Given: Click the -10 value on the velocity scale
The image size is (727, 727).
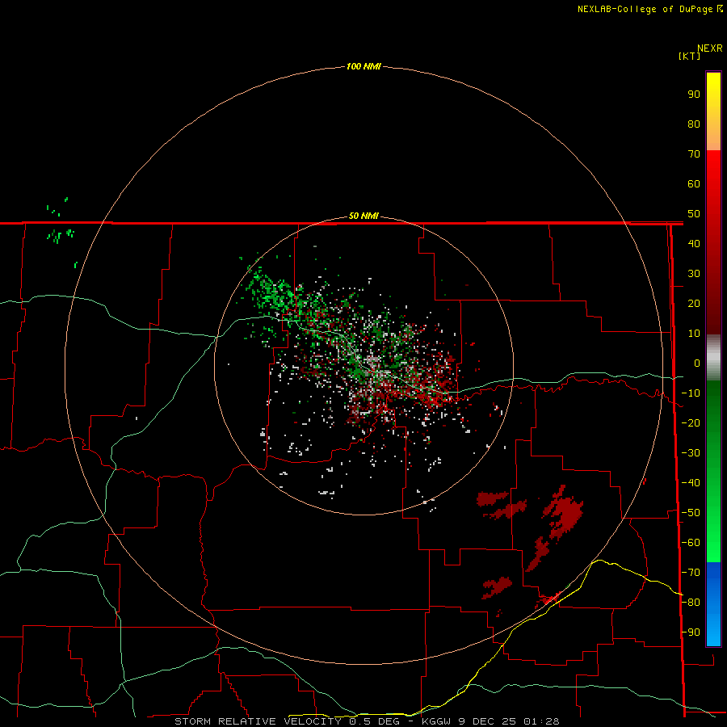Looking at the screenshot, I should pos(691,393).
